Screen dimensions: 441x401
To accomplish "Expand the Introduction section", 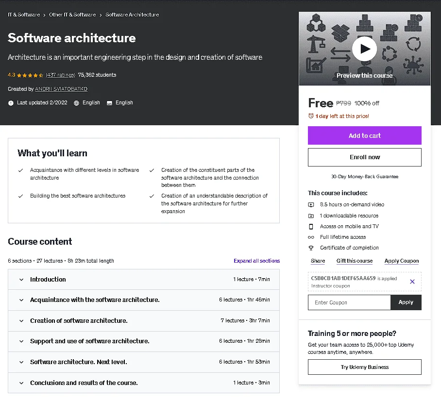I will [144, 280].
